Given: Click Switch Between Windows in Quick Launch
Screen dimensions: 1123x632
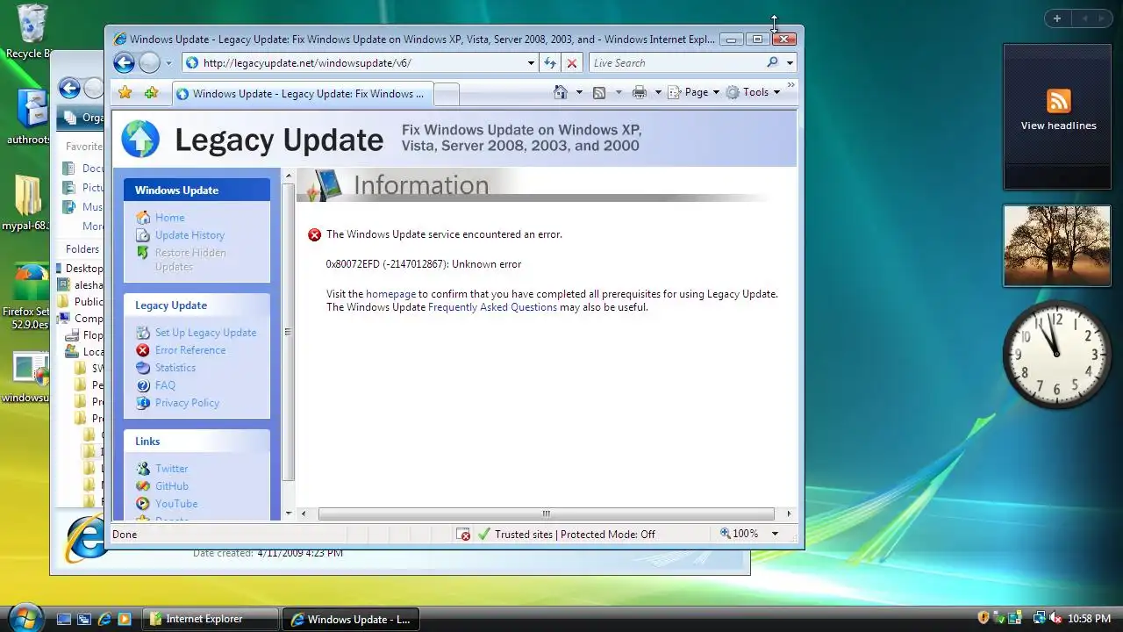Looking at the screenshot, I should 84,619.
